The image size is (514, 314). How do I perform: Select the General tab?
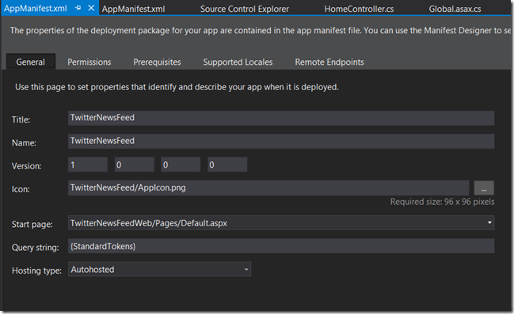pyautogui.click(x=30, y=62)
